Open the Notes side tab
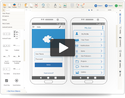The image size is (125, 98). coord(120,30)
